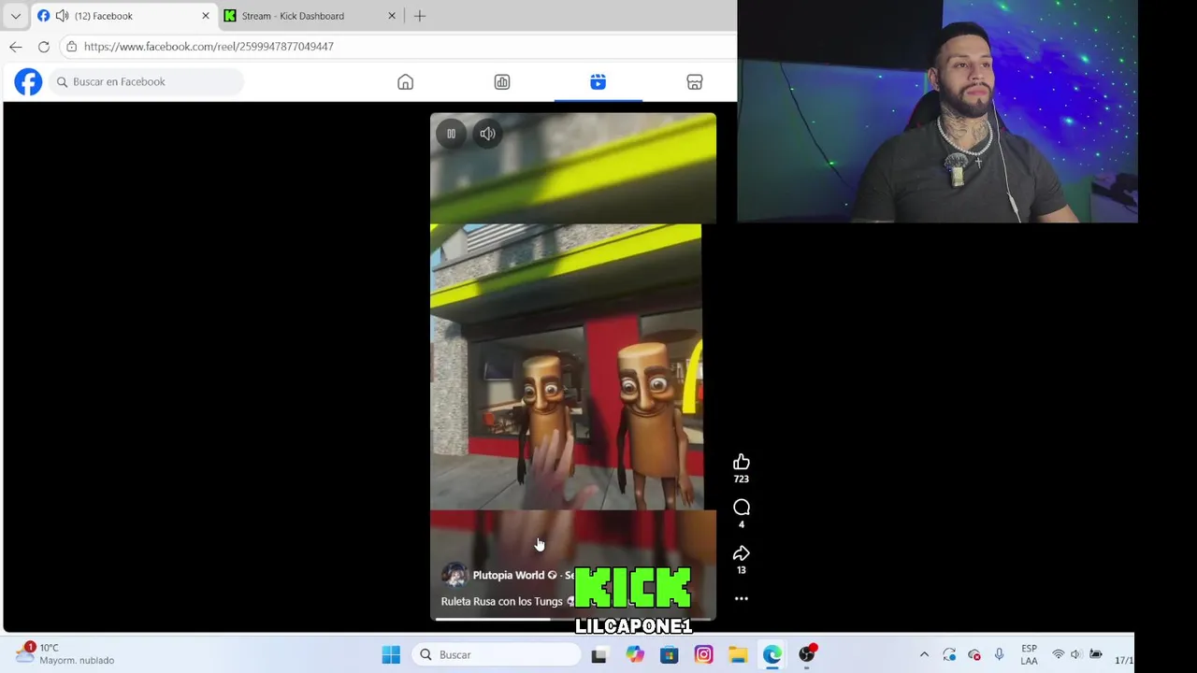Click the taskbar Buscar search box

497,655
